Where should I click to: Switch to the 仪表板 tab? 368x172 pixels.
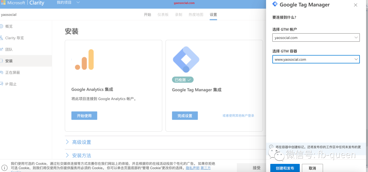[163, 15]
